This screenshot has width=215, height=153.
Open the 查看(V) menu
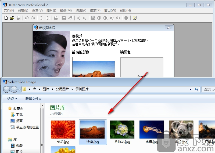tap(37, 10)
